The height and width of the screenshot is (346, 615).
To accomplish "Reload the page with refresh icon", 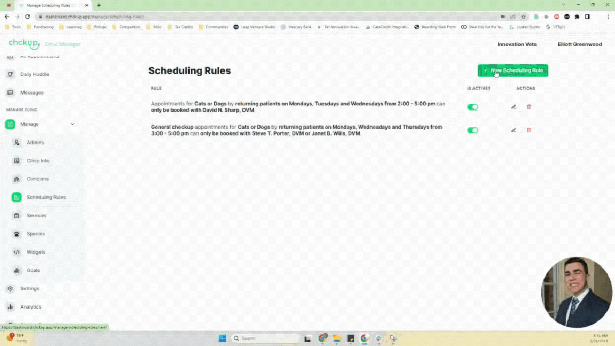I will (27, 17).
